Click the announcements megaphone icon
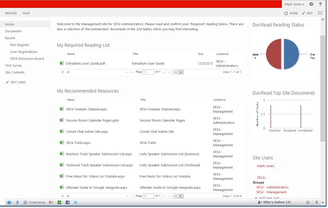 click(x=51, y=202)
